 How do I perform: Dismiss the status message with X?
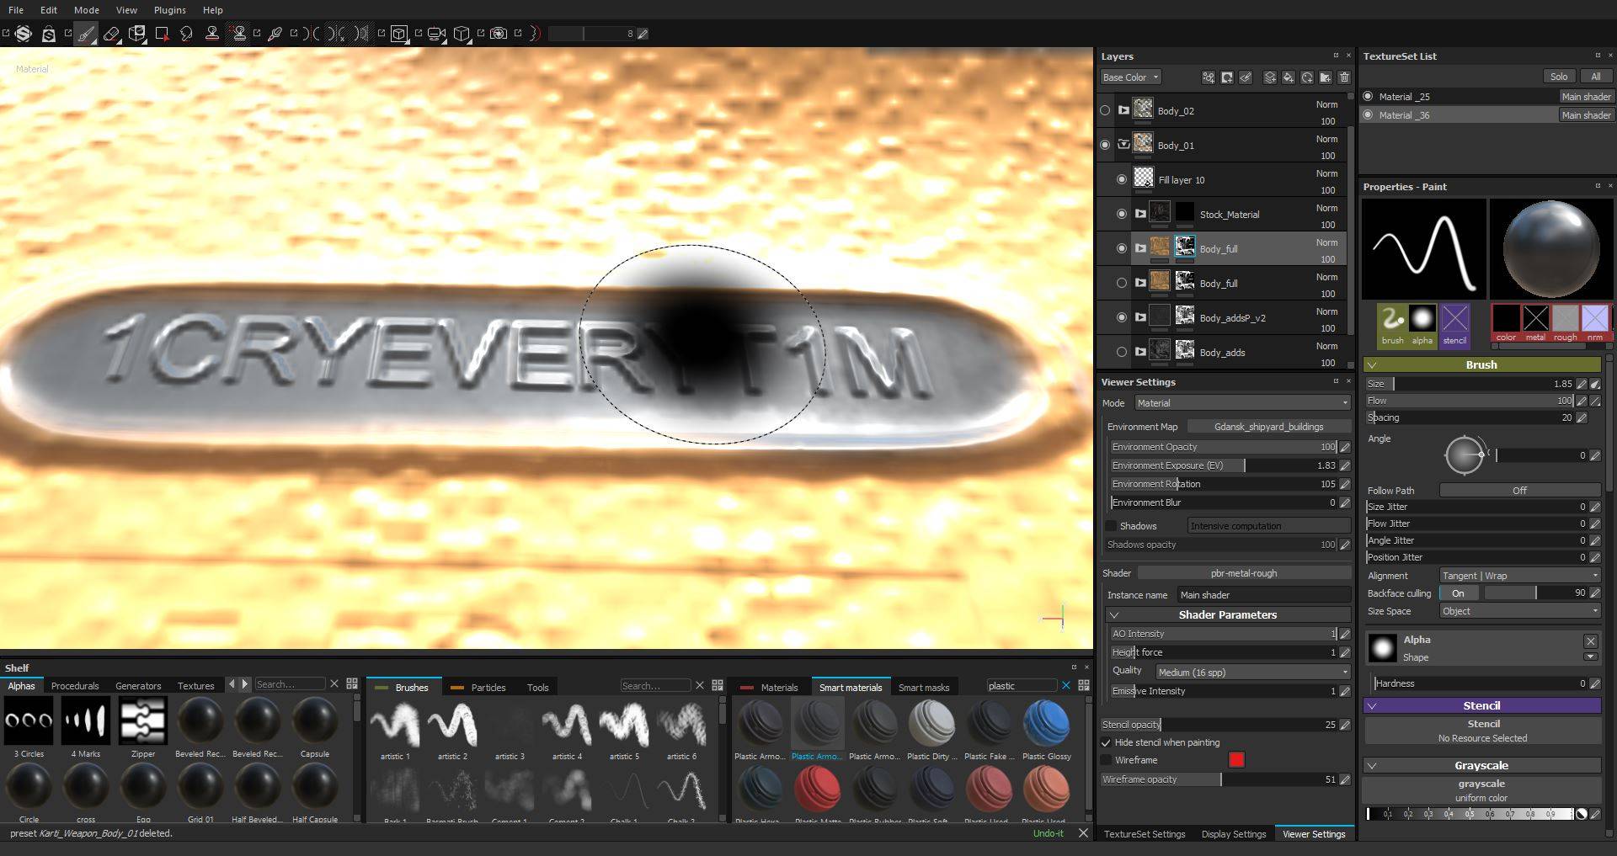coord(1083,833)
